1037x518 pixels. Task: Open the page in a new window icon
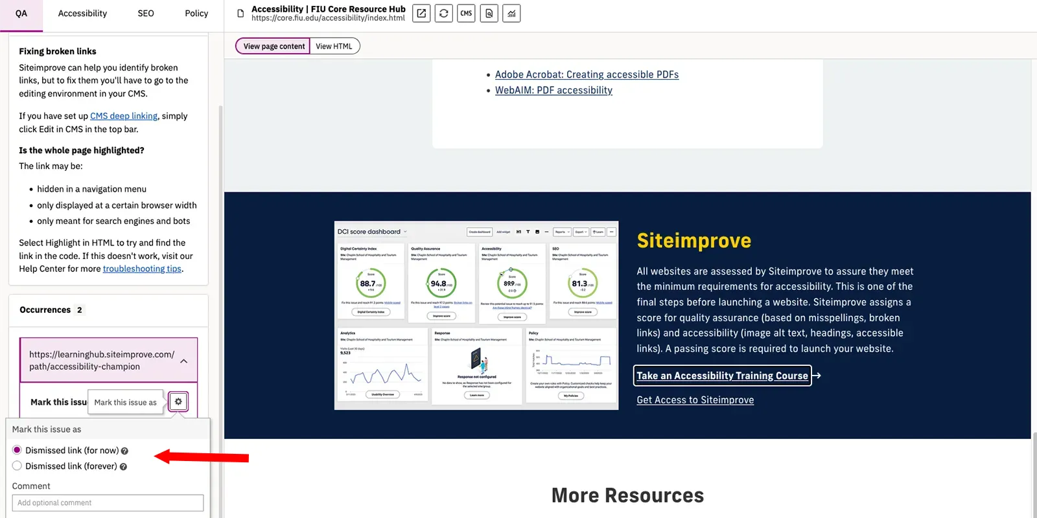(421, 13)
